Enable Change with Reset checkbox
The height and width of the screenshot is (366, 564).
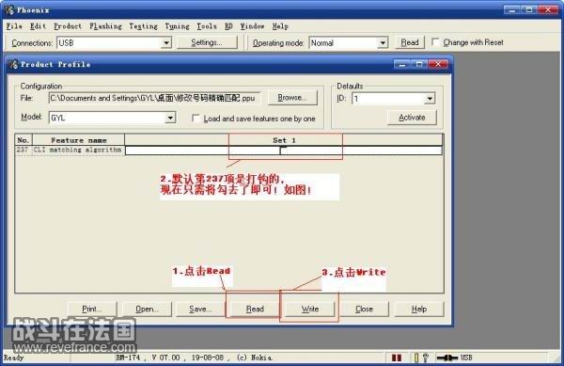click(435, 42)
